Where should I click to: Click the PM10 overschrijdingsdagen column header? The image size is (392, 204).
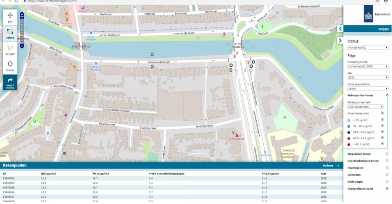click(167, 174)
